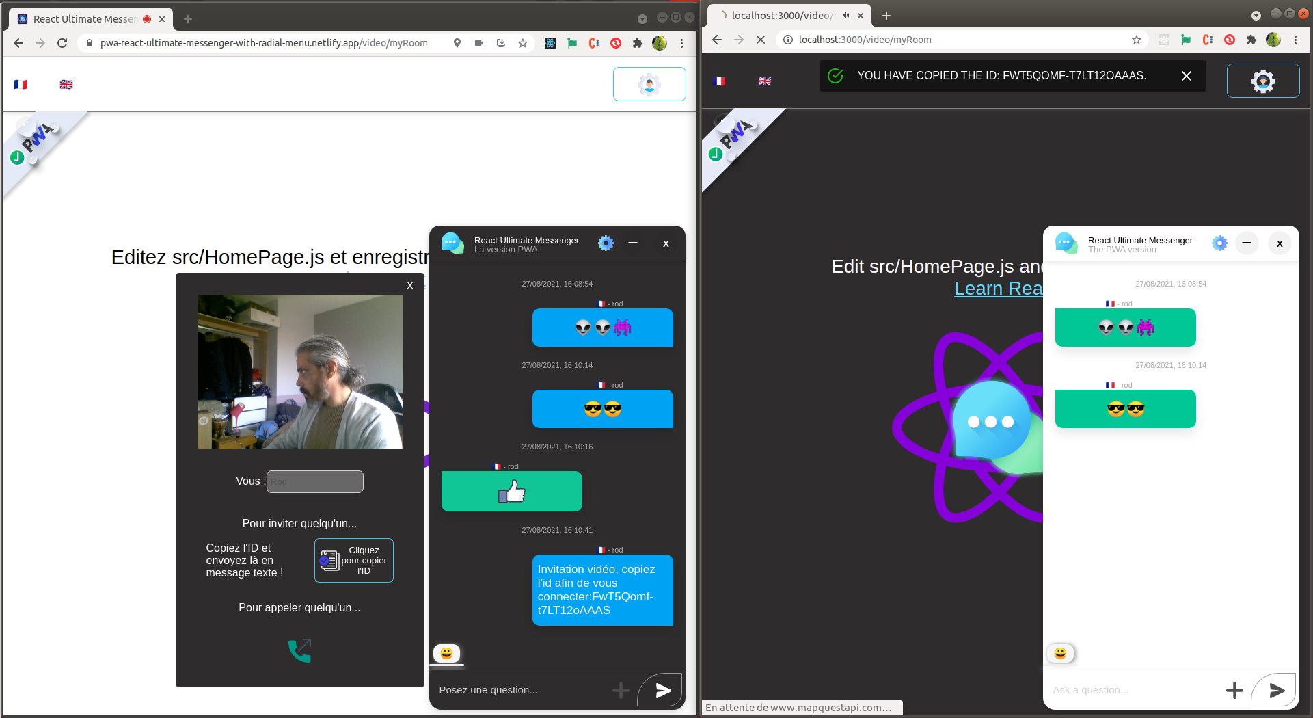
Task: Click plus attachment icon in right chat
Action: pos(1234,690)
